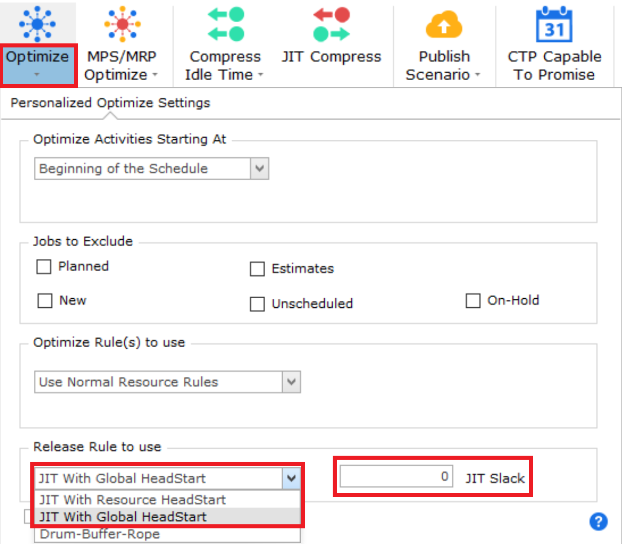This screenshot has height=544, width=622.
Task: Click the CTP Capable To Promise label
Action: 554,66
